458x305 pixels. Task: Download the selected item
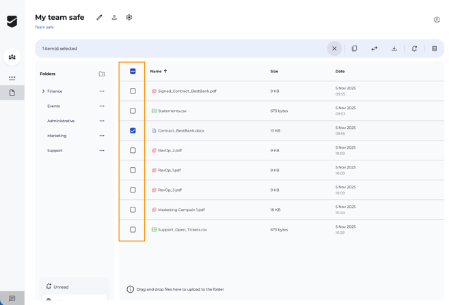[x=394, y=48]
